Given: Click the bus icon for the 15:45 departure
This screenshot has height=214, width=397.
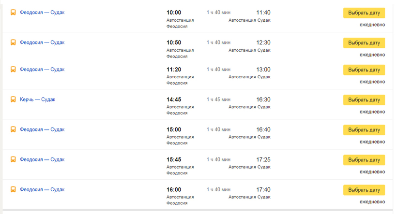Looking at the screenshot, I should pos(13,159).
